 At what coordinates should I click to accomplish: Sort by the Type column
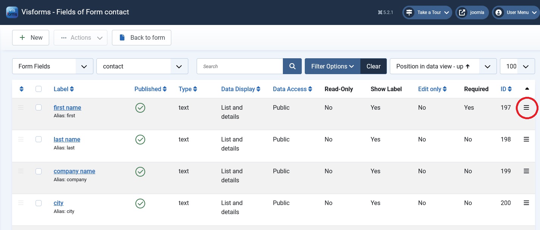pos(188,89)
